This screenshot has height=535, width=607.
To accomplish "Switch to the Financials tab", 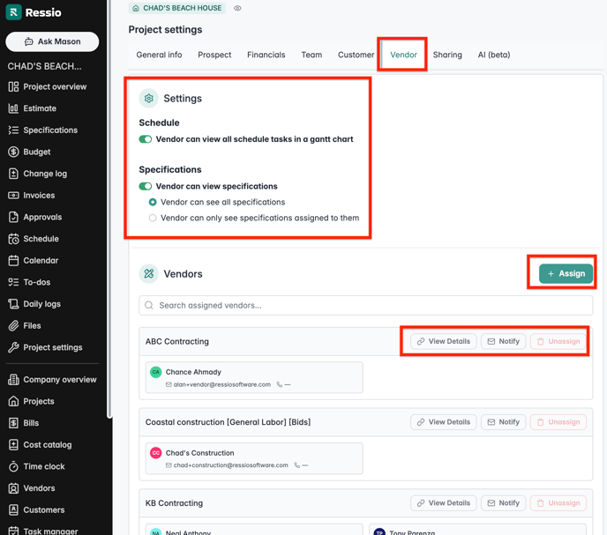I will [266, 55].
